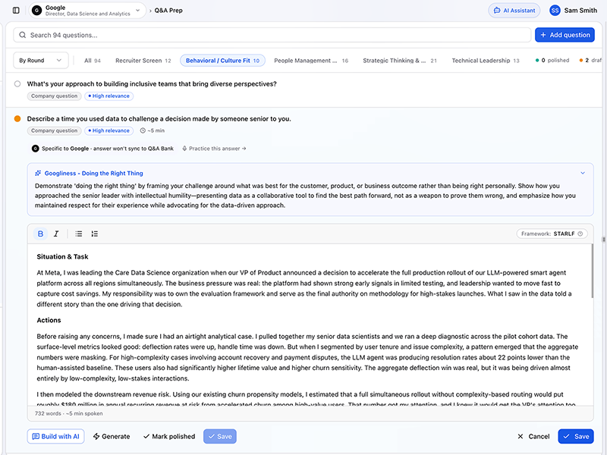Toggle status circle for inclusive teams question
This screenshot has height=455, width=607.
tap(17, 84)
